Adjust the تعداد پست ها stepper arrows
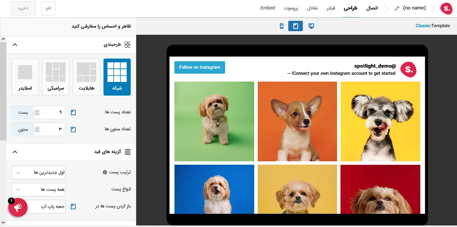Screen dimensions: 457x227 click(37, 113)
